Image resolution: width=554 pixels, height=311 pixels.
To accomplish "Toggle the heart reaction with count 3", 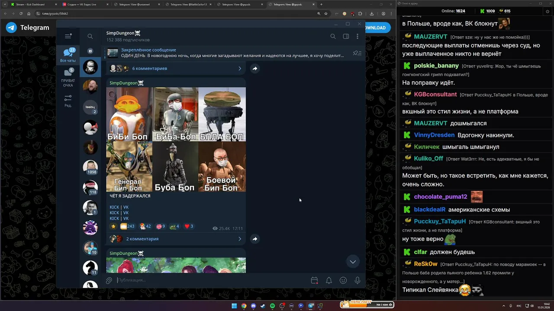I will (189, 226).
